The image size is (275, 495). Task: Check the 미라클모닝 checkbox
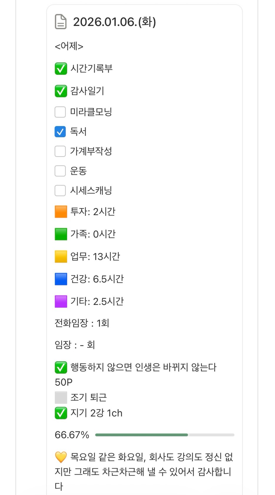click(x=60, y=112)
